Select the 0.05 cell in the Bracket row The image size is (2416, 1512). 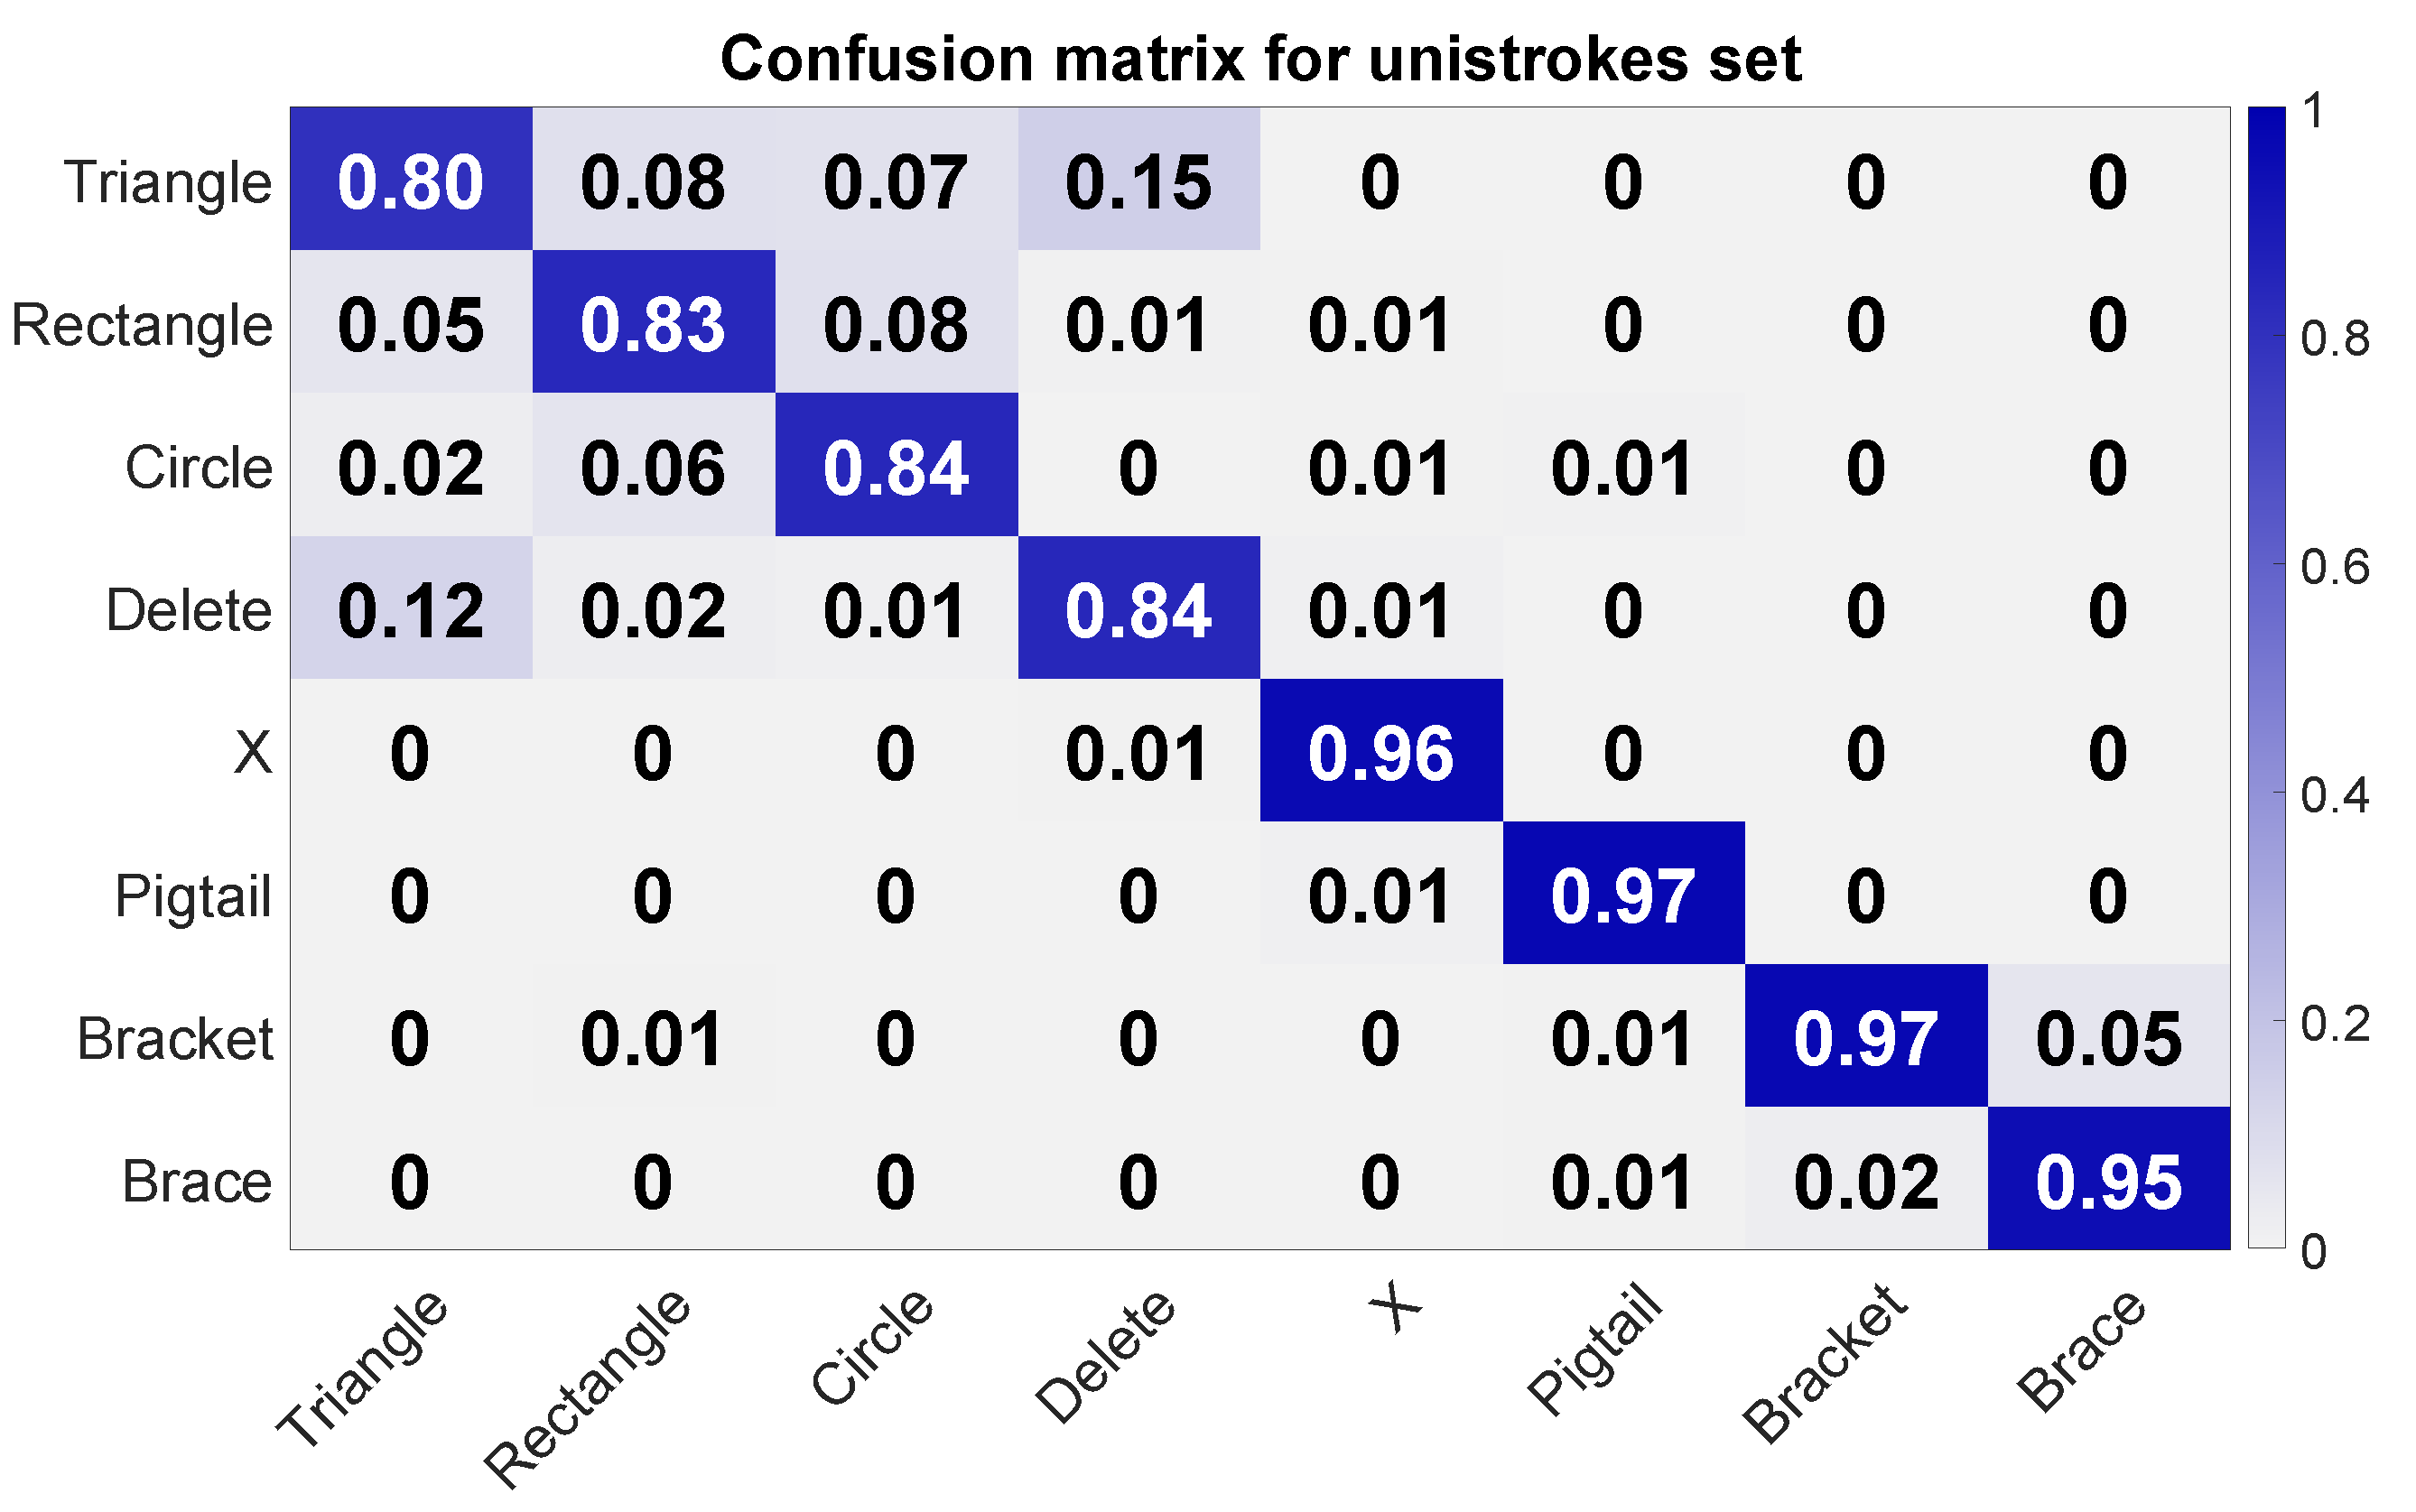(x=2108, y=1037)
